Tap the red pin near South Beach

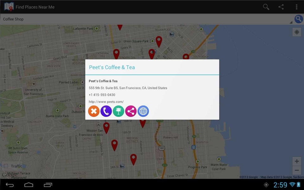coord(186,56)
